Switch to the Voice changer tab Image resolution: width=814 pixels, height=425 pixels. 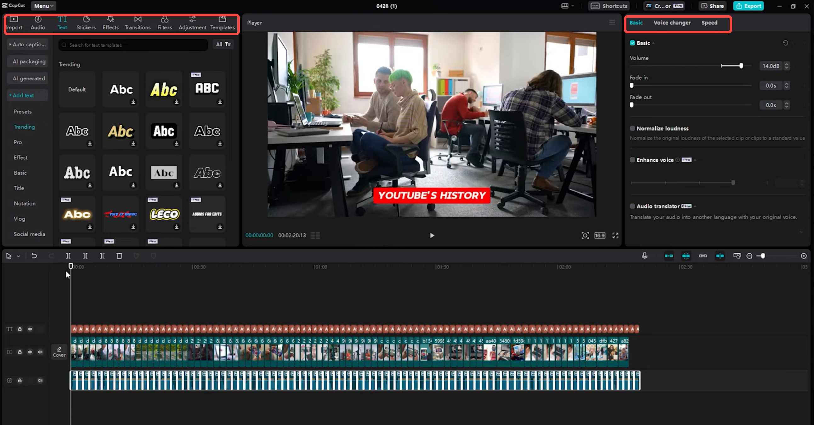[672, 22]
